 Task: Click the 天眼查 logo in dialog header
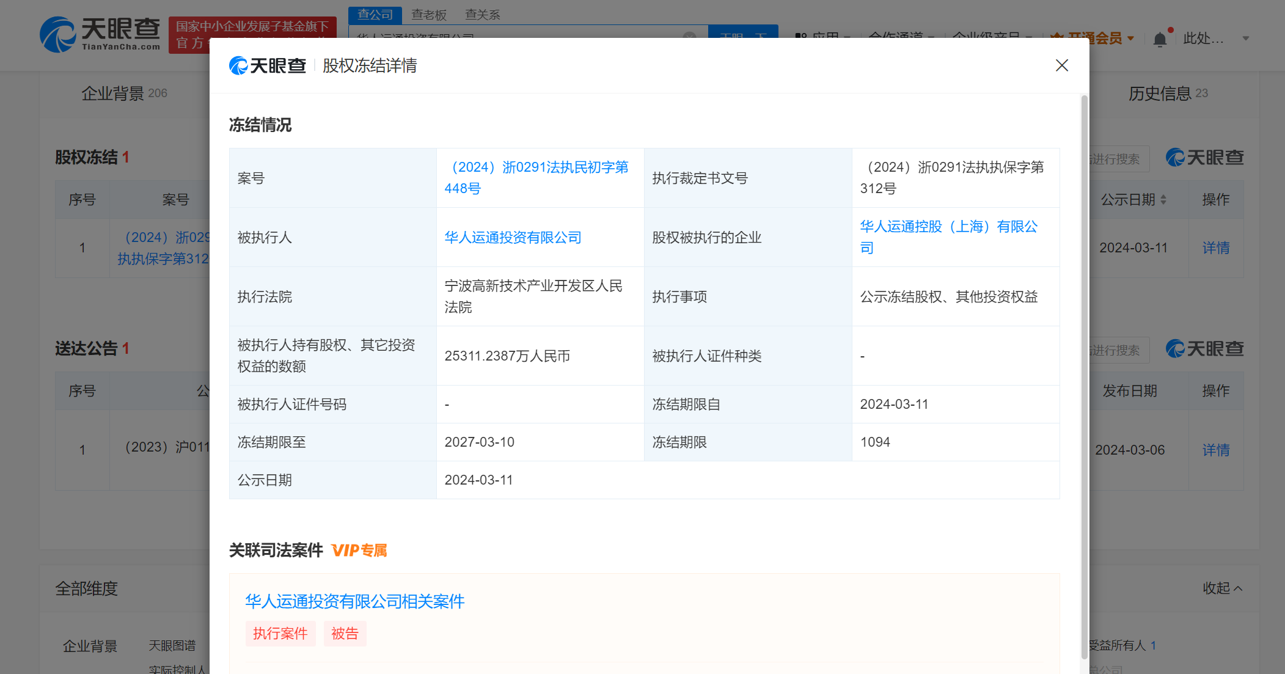(x=268, y=65)
